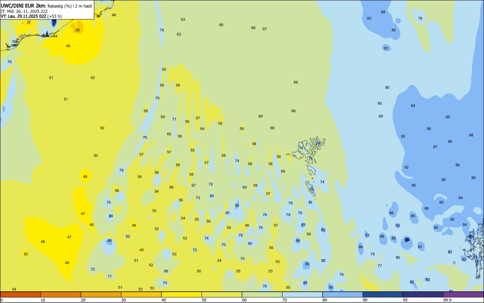The height and width of the screenshot is (303, 484).
Task: Select the 50–60 percent legend color swatch
Action: coord(222,294)
